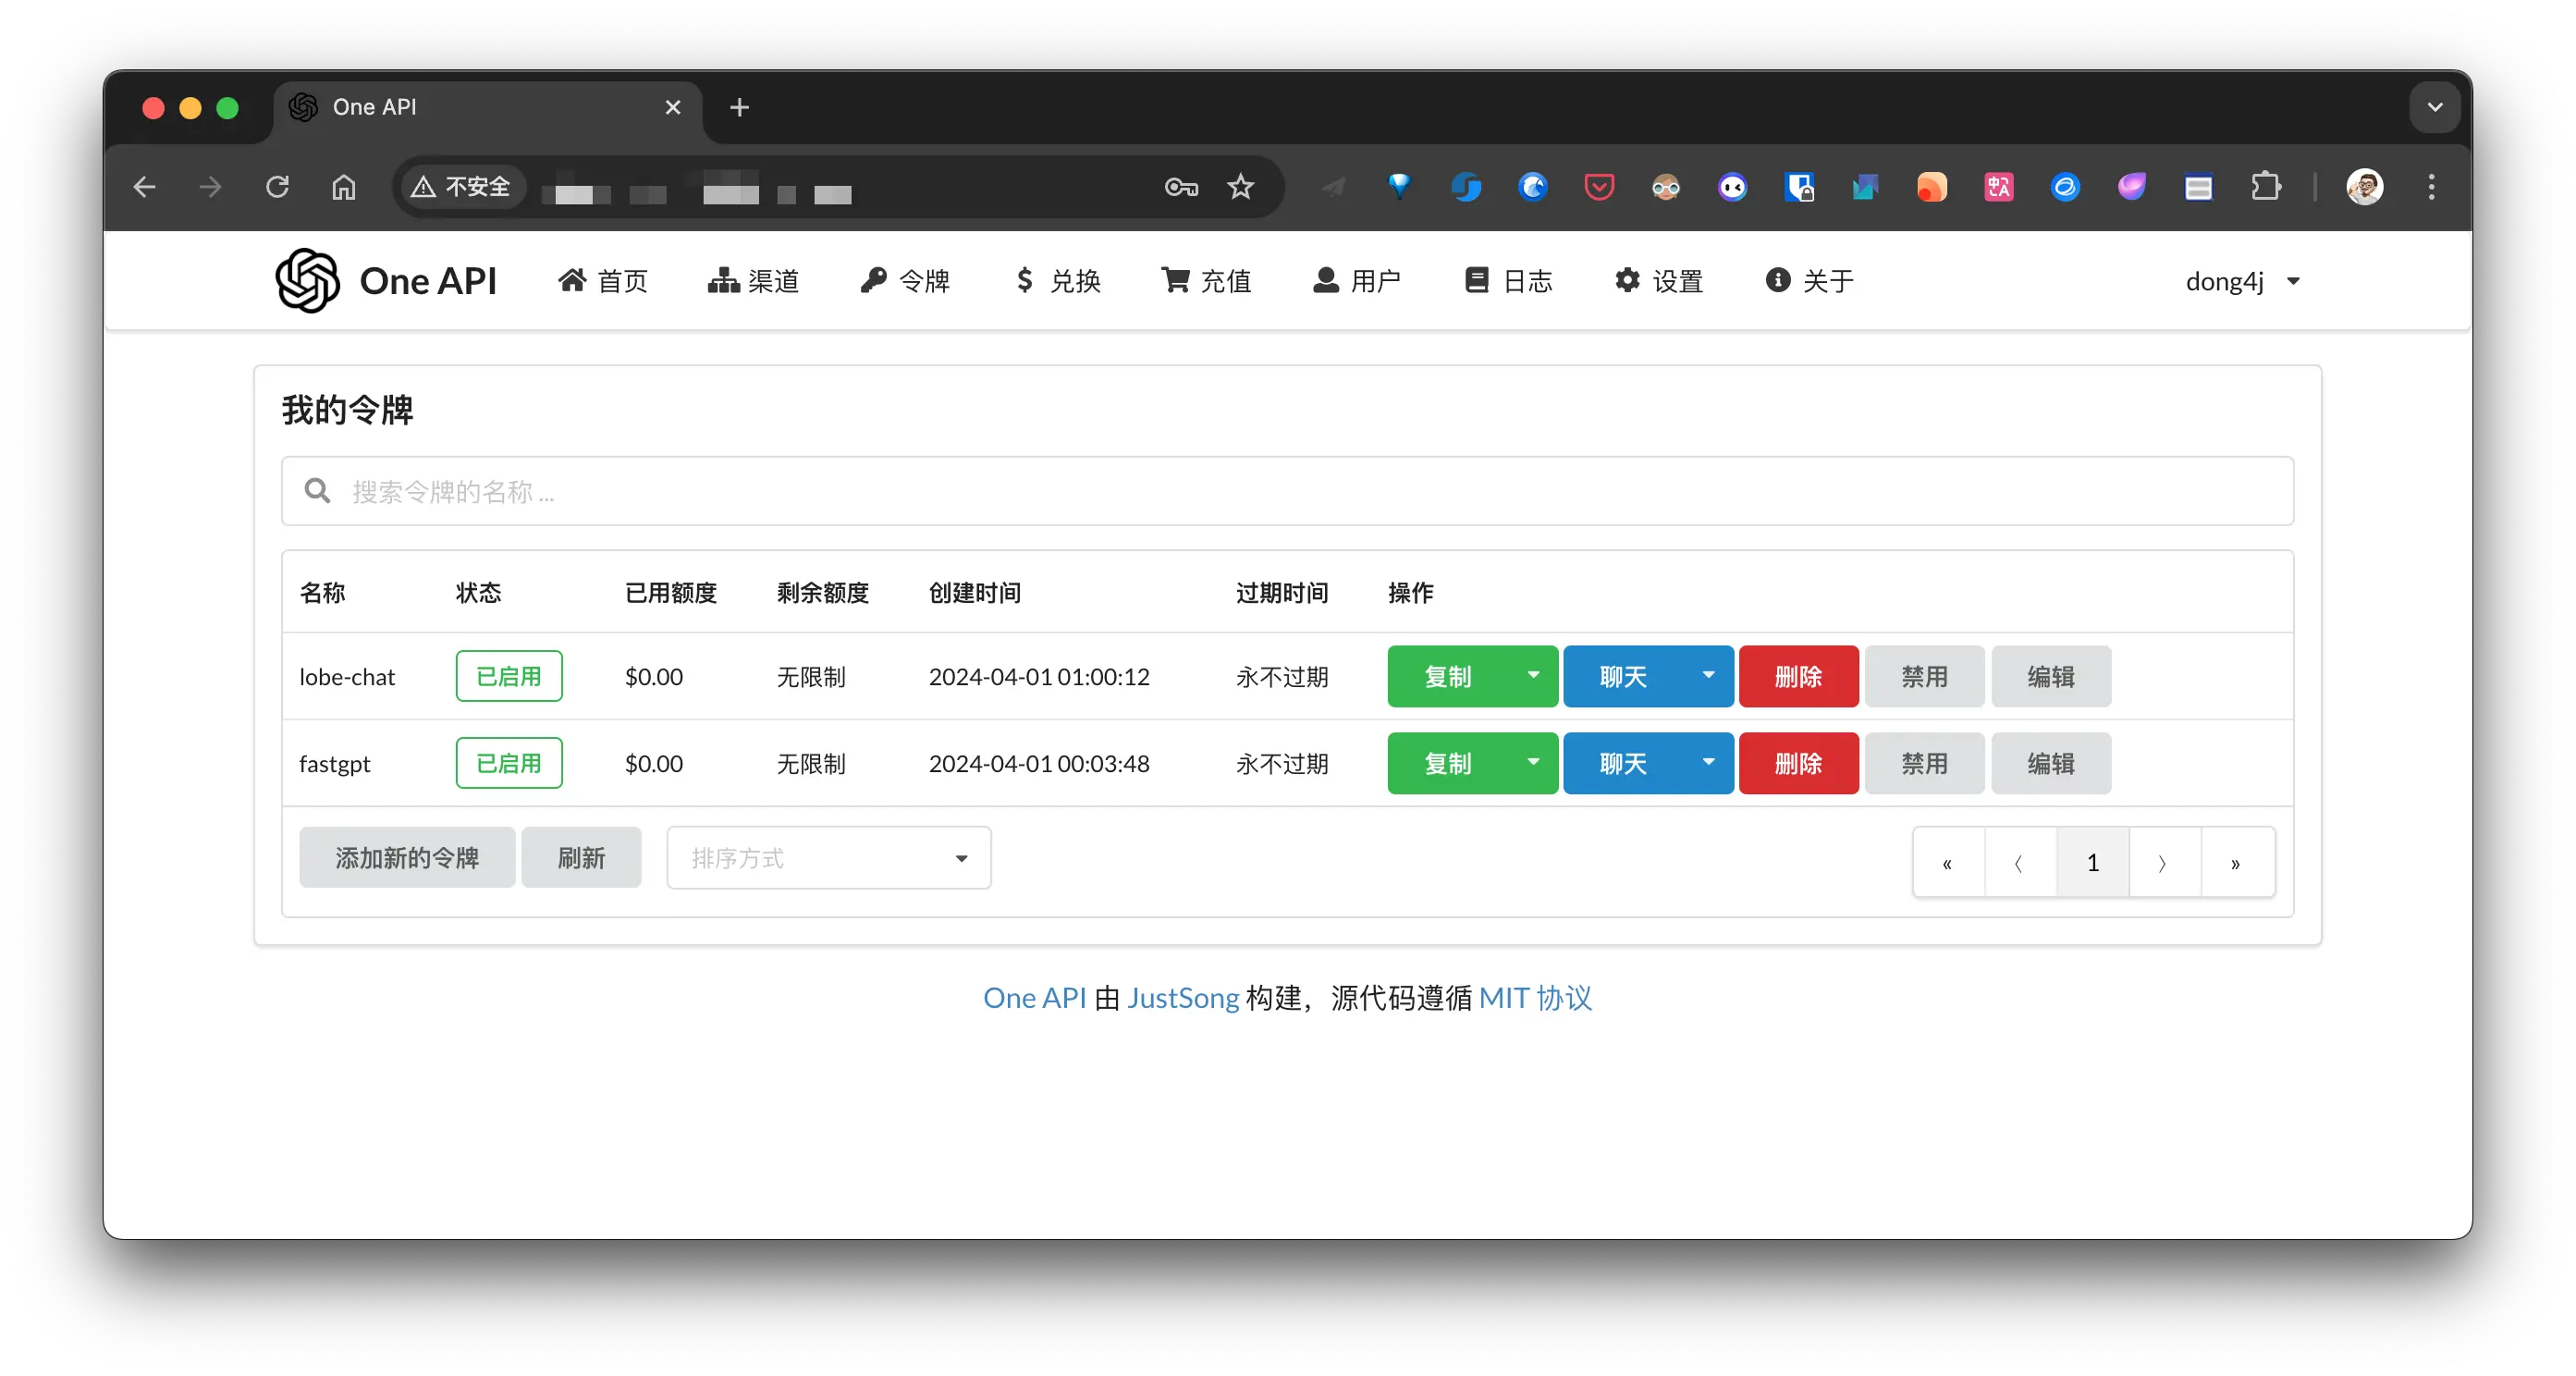Screen dimensions: 2576x1376
Task: Open the JustSong footer link
Action: click(1183, 998)
